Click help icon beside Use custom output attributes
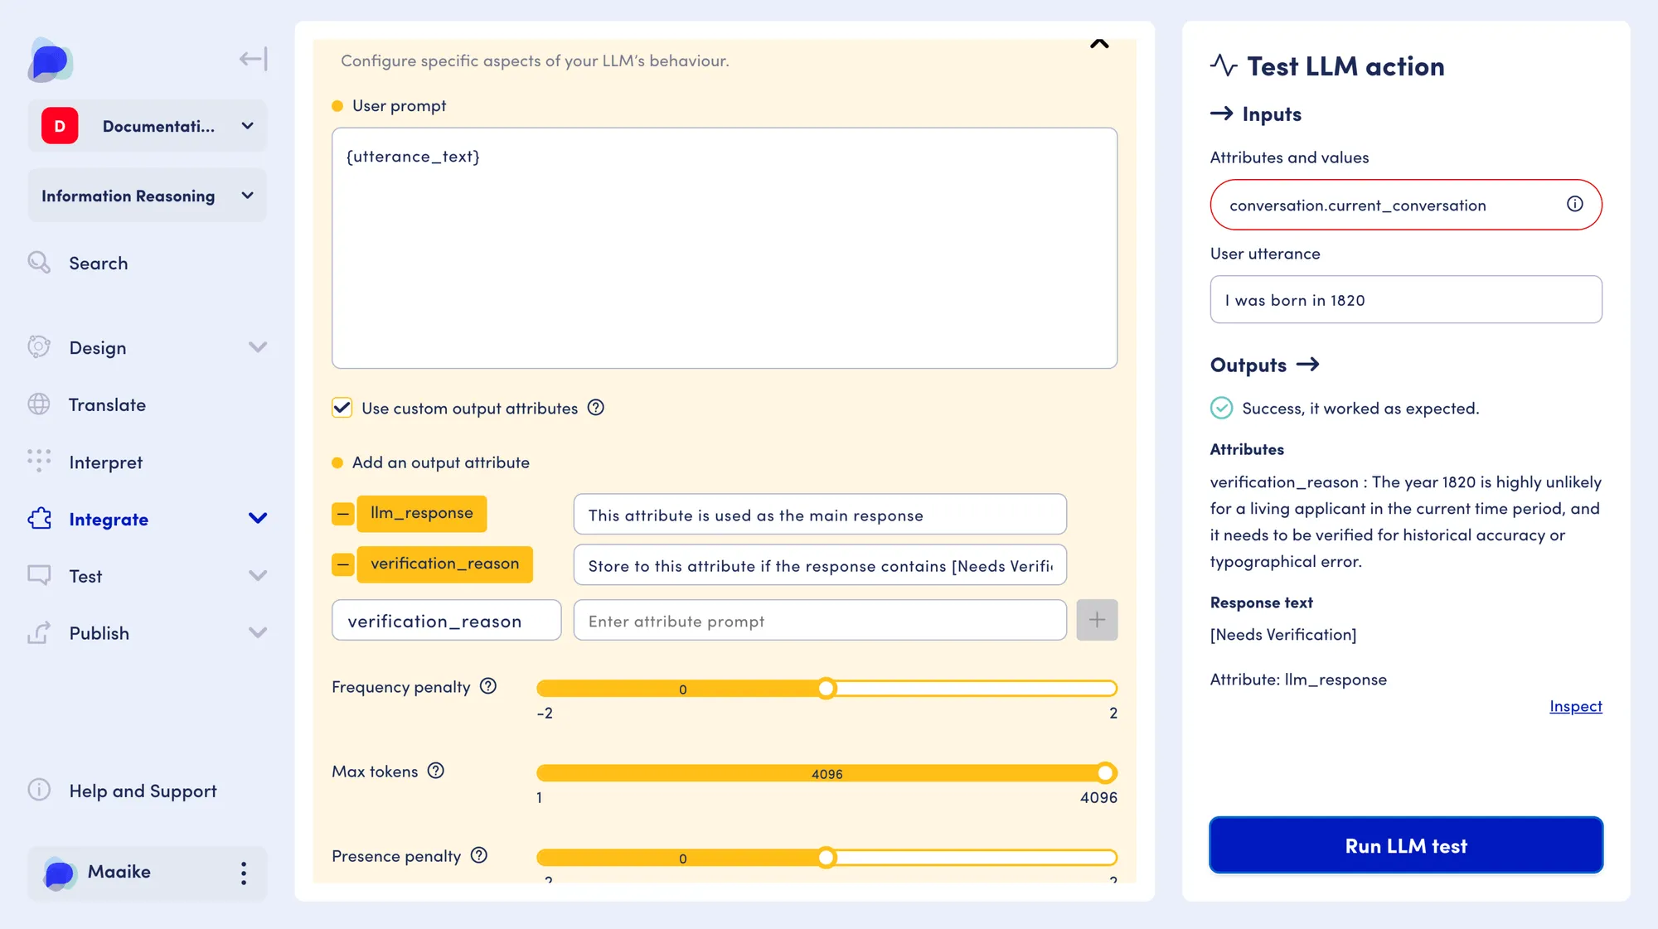The height and width of the screenshot is (929, 1658). [596, 408]
